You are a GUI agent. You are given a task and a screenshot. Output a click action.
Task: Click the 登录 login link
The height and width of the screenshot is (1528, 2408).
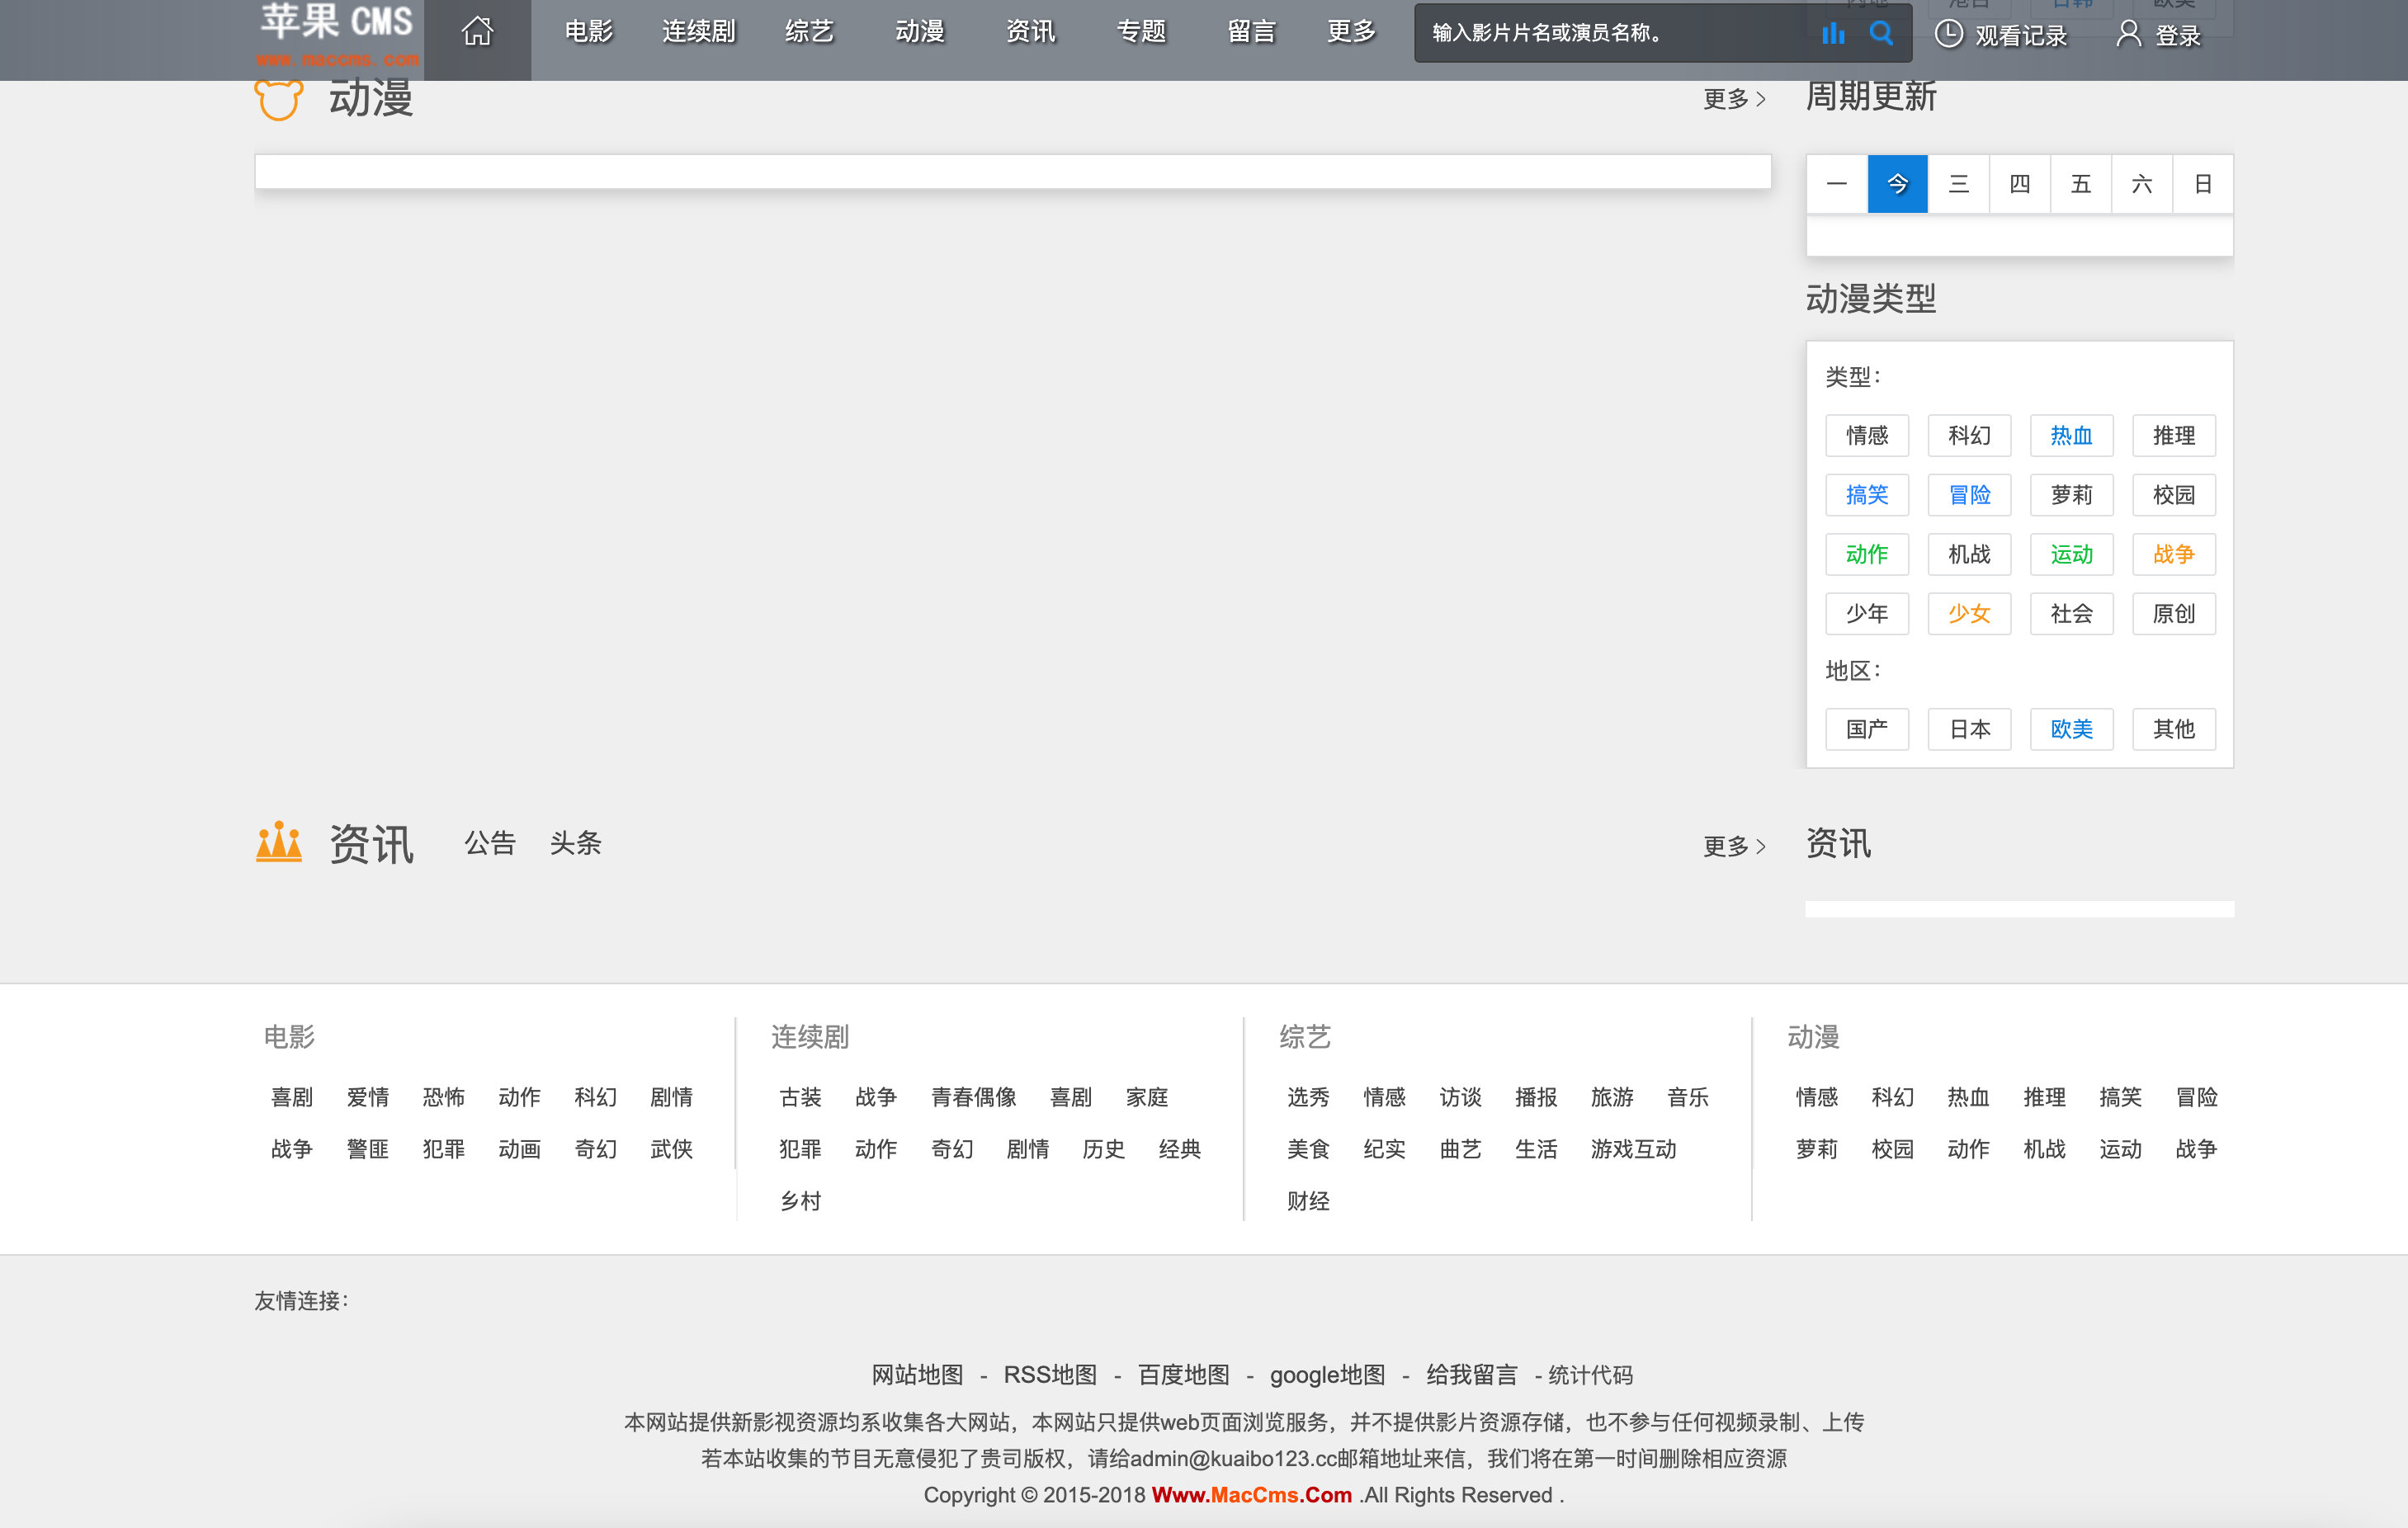point(2177,35)
